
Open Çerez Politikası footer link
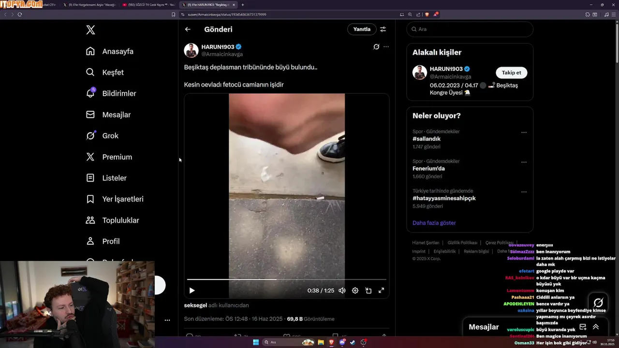click(499, 243)
